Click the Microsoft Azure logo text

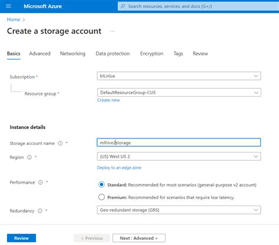click(43, 6)
